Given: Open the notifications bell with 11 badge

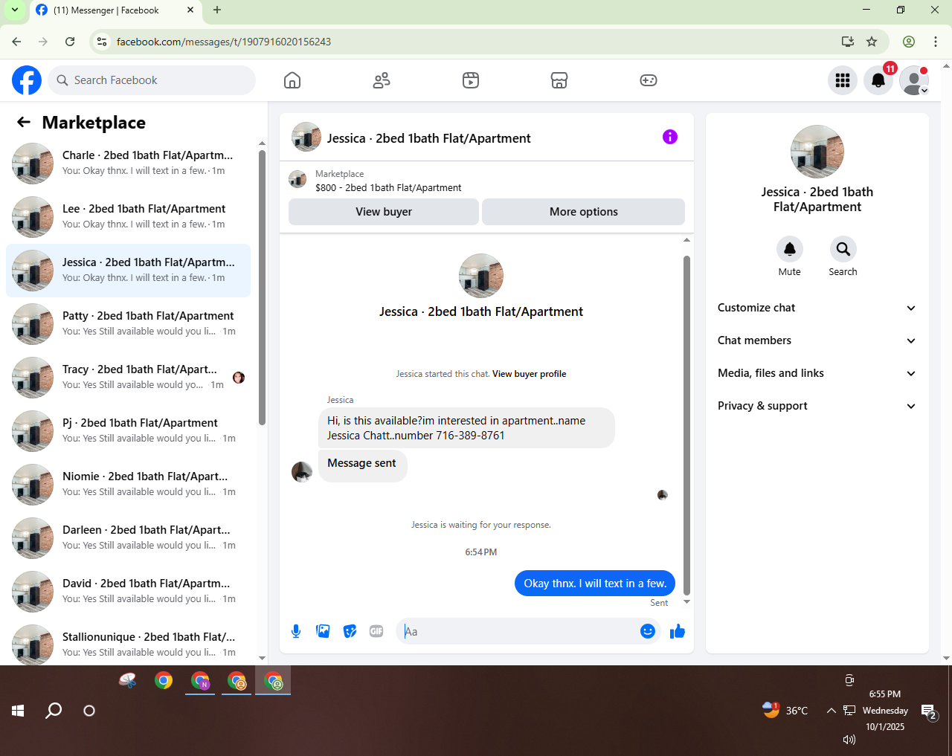Looking at the screenshot, I should coord(878,80).
